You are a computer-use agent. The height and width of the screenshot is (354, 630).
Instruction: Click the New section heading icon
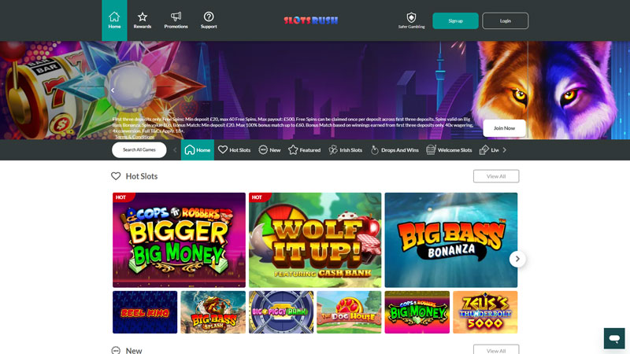click(x=116, y=350)
